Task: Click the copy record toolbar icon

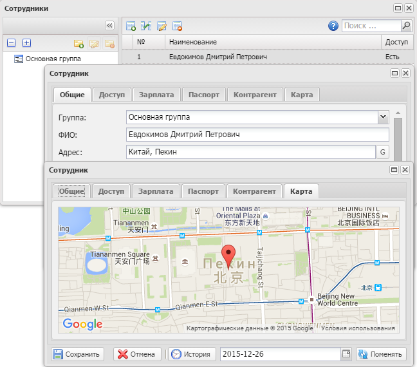Action: click(x=146, y=26)
